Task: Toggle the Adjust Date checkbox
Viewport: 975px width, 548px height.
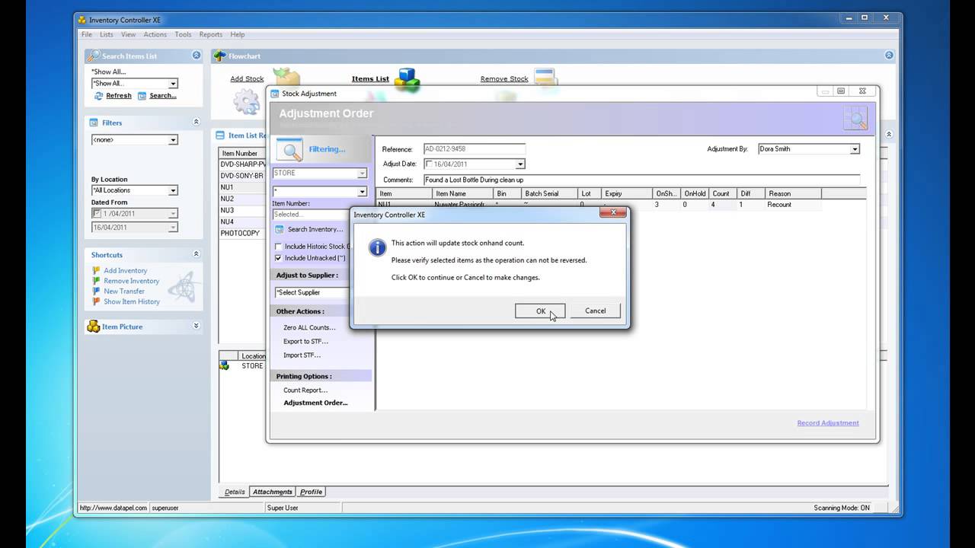Action: pyautogui.click(x=429, y=164)
